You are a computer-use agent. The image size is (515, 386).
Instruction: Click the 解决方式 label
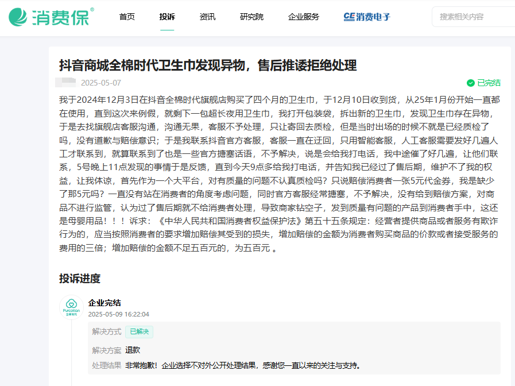coord(106,332)
